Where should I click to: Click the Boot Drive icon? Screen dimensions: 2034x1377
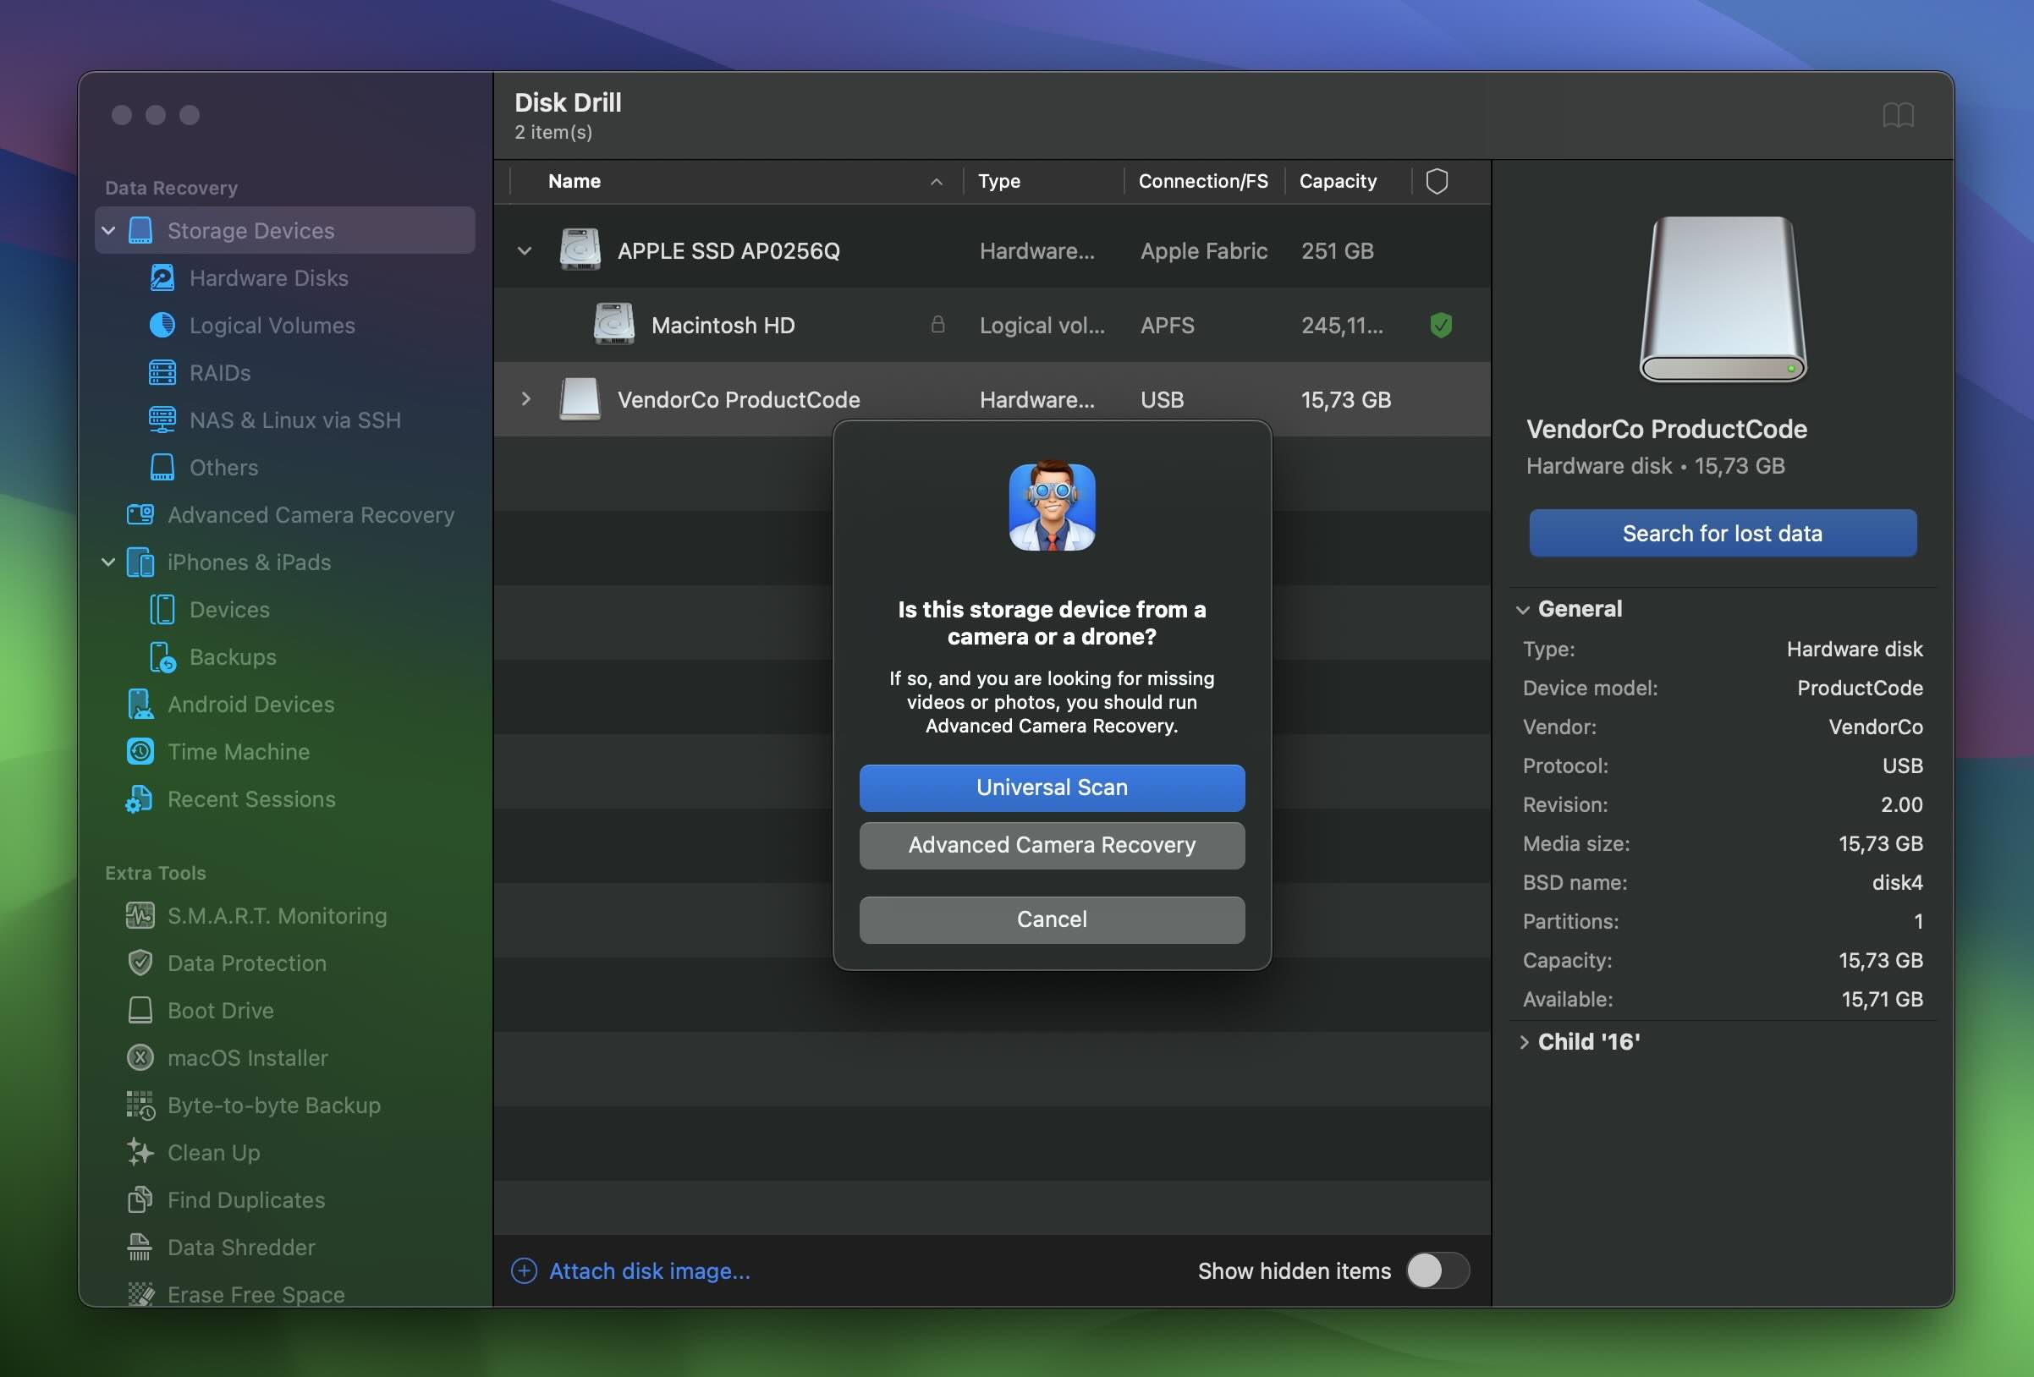(x=140, y=1011)
